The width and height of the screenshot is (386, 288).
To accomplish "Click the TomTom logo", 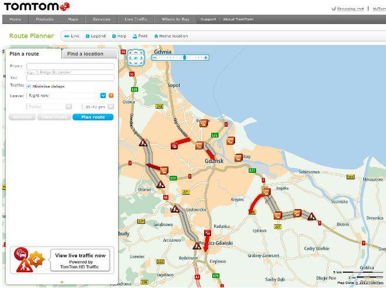I will pos(37,6).
